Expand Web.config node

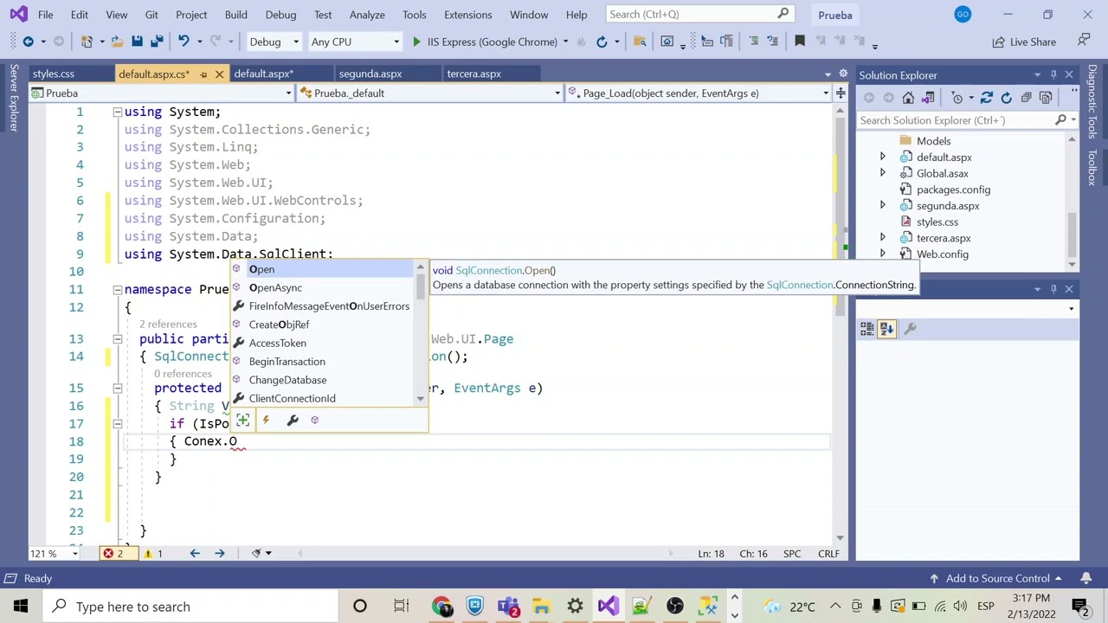click(882, 254)
